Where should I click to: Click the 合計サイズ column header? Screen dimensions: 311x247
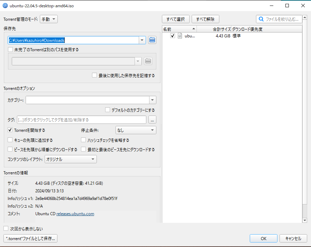tap(221, 29)
